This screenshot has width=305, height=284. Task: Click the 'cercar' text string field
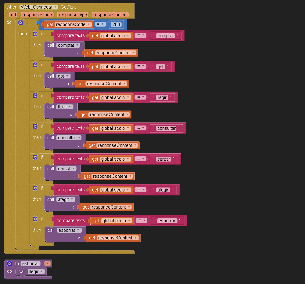(164, 159)
